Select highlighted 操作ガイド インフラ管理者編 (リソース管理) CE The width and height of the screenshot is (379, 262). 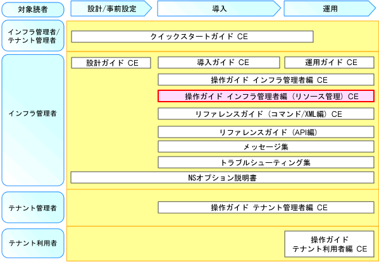tap(266, 96)
